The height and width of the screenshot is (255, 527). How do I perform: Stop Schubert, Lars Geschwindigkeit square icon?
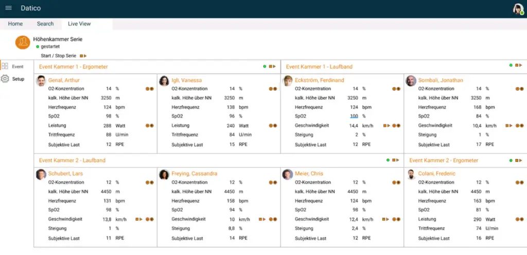pos(137,219)
